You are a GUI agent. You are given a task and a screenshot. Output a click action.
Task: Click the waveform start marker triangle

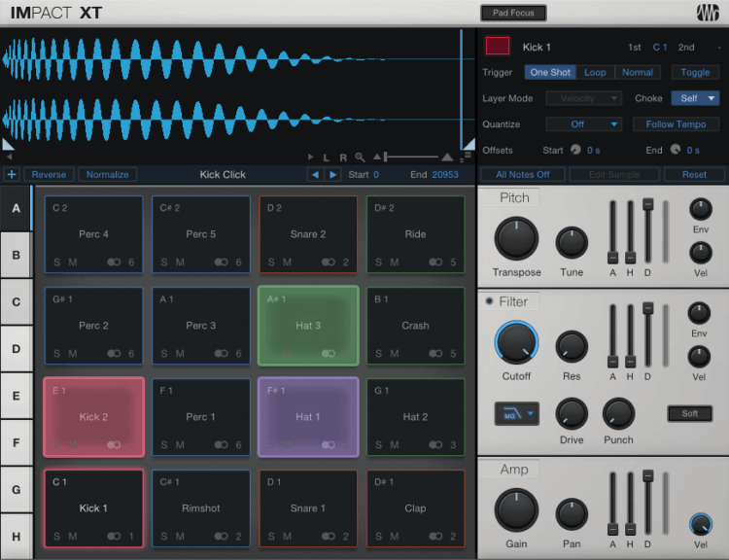(x=8, y=144)
